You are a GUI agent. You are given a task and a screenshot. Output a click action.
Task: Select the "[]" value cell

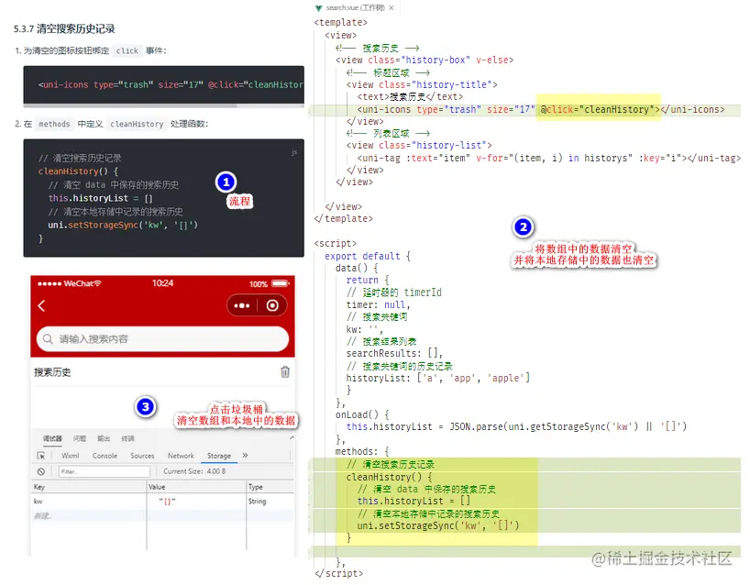point(196,502)
